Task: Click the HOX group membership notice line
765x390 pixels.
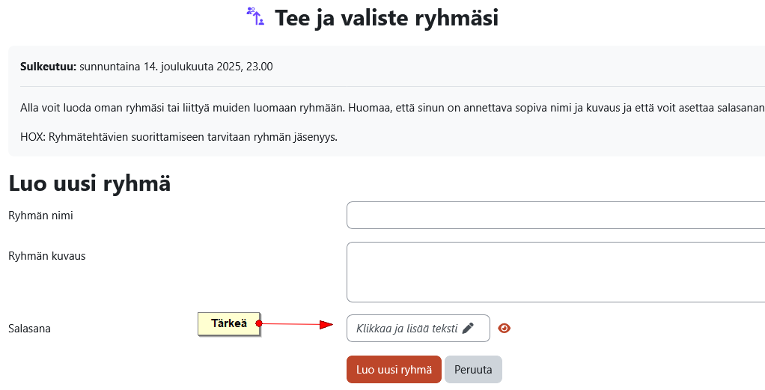Action: pos(179,137)
